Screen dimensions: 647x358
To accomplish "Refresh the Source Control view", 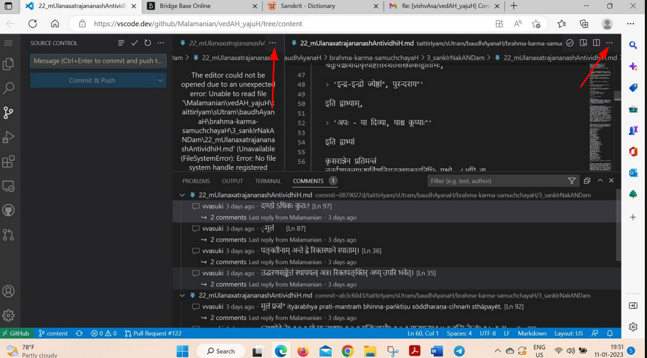I will (x=147, y=43).
